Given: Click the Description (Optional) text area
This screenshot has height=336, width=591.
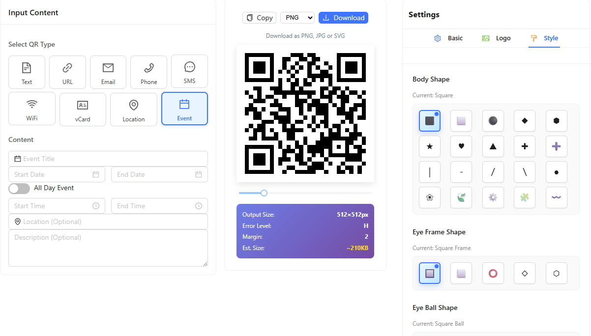Looking at the screenshot, I should [108, 248].
